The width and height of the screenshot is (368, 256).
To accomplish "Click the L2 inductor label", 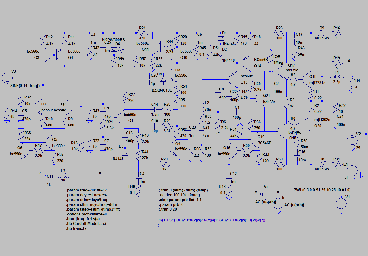I will (207, 103).
